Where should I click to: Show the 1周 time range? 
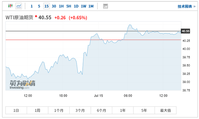click(37, 110)
